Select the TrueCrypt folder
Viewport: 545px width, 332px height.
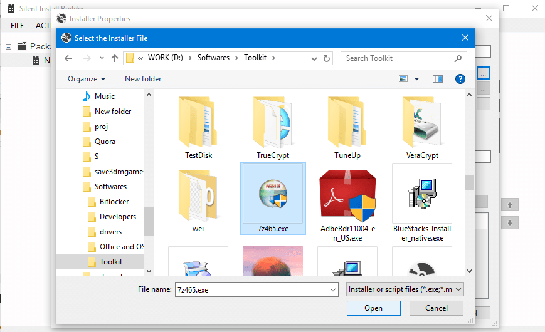tap(273, 127)
